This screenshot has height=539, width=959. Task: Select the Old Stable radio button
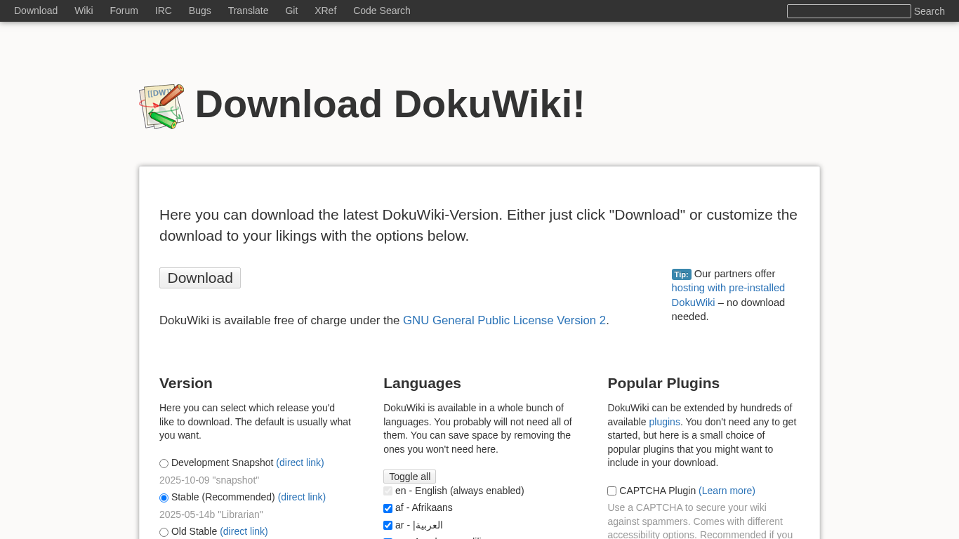tap(164, 532)
